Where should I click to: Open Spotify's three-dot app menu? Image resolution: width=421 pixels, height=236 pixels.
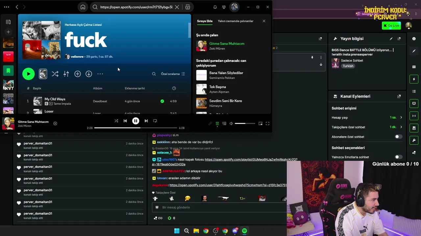(7, 7)
